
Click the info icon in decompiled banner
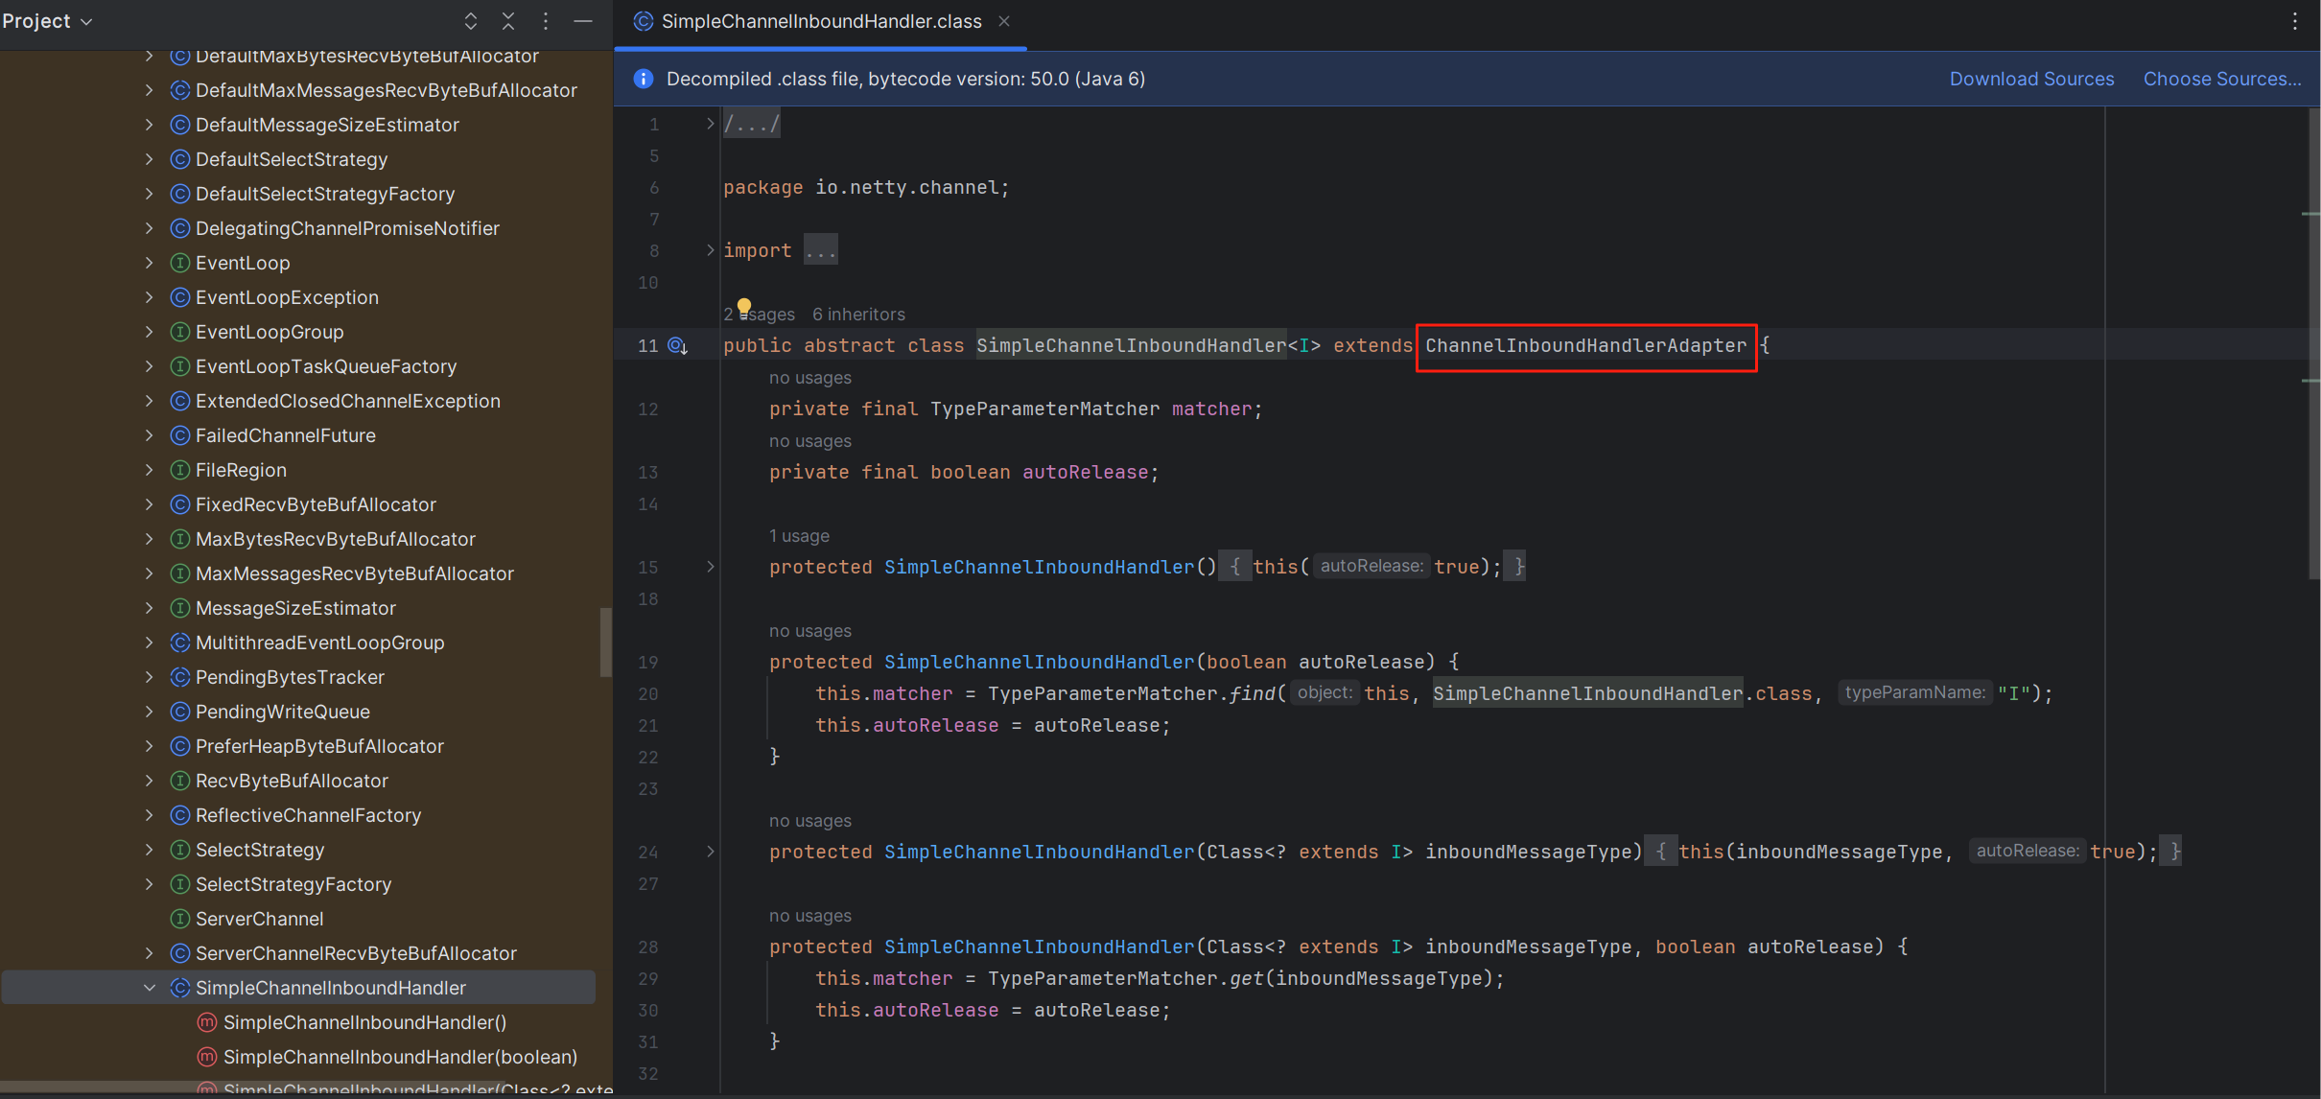tap(644, 79)
